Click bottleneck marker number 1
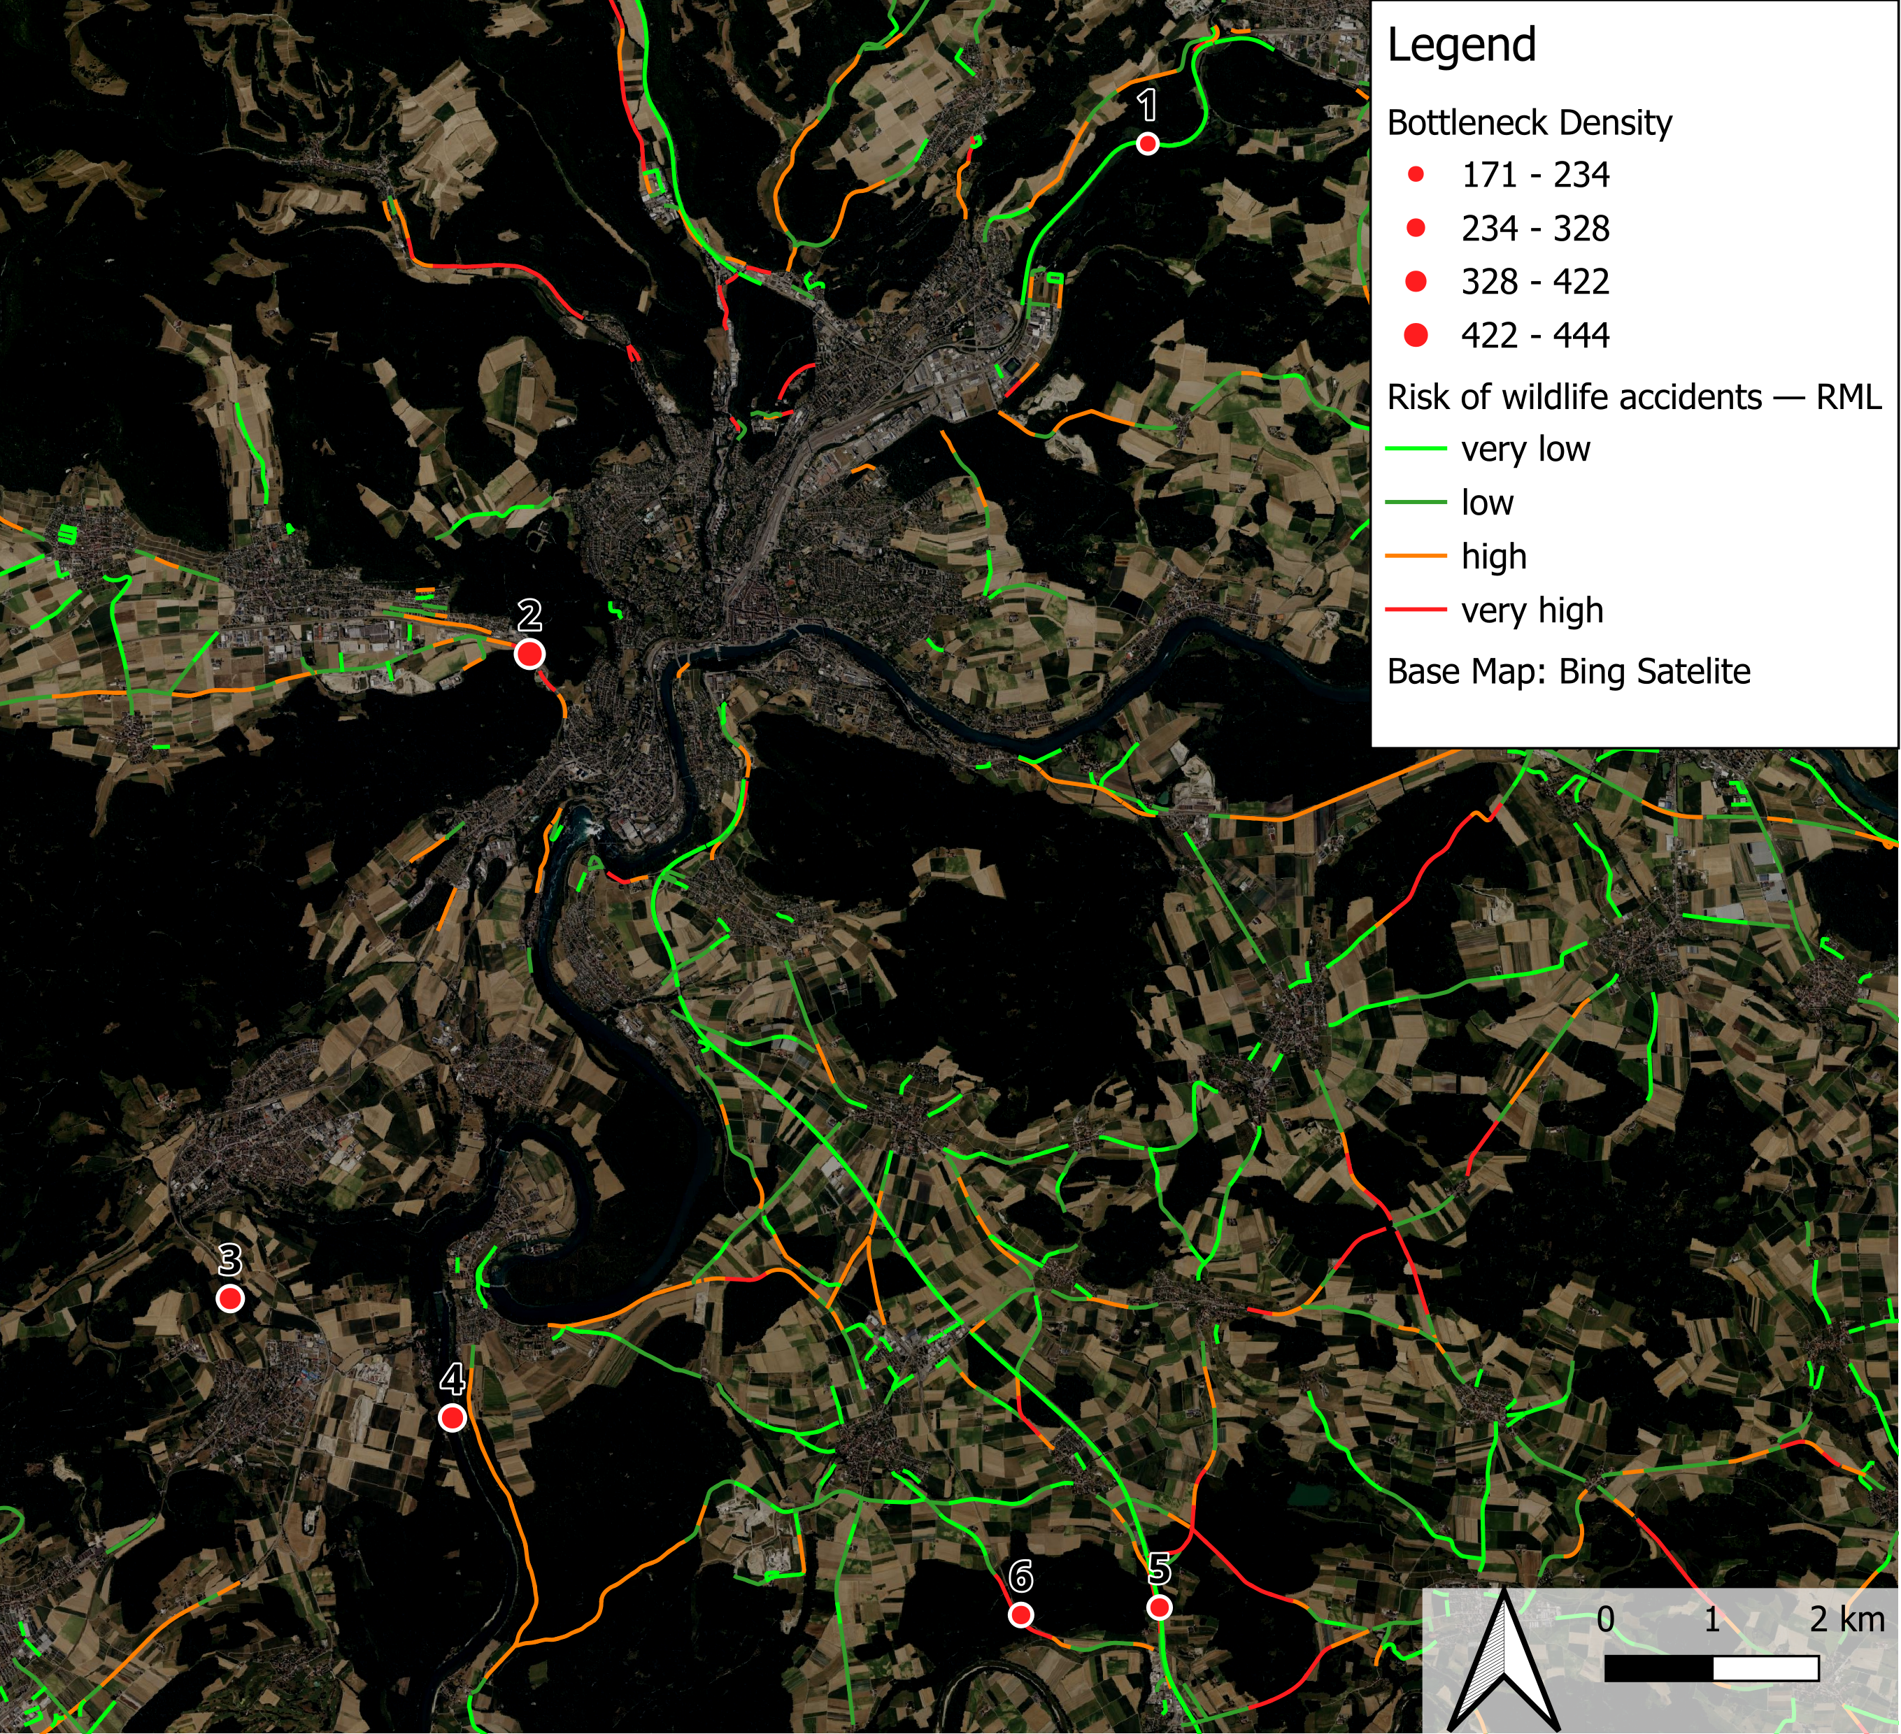The height and width of the screenshot is (1734, 1901). [1146, 143]
